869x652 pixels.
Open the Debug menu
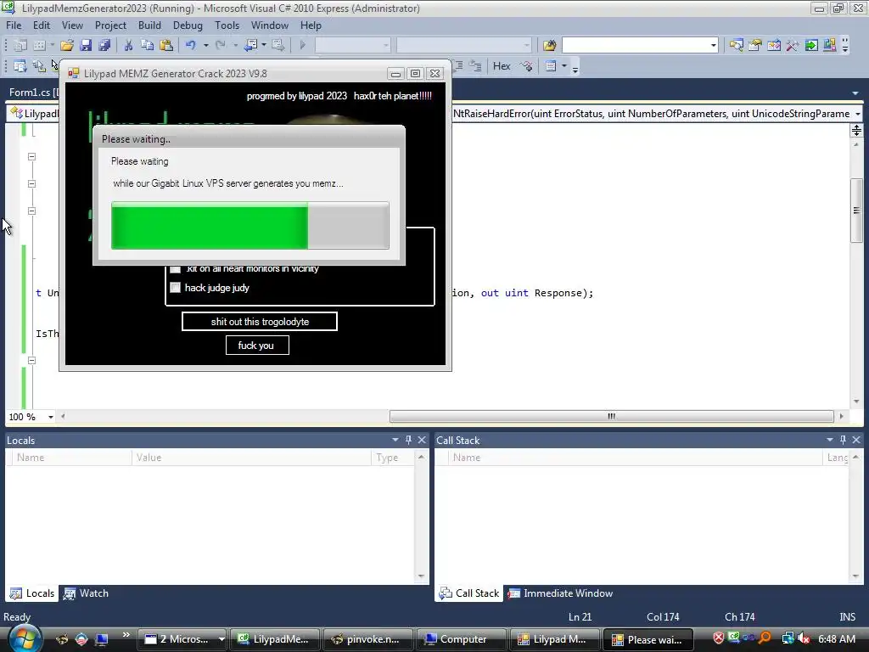pos(188,25)
